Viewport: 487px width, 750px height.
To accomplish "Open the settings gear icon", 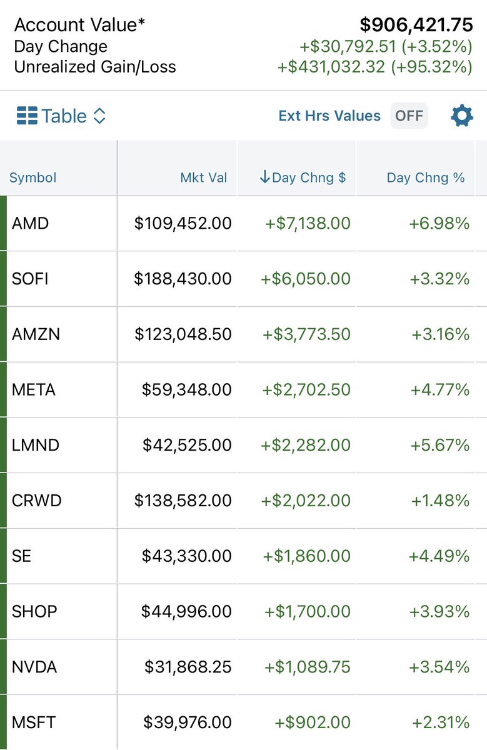I will 461,116.
